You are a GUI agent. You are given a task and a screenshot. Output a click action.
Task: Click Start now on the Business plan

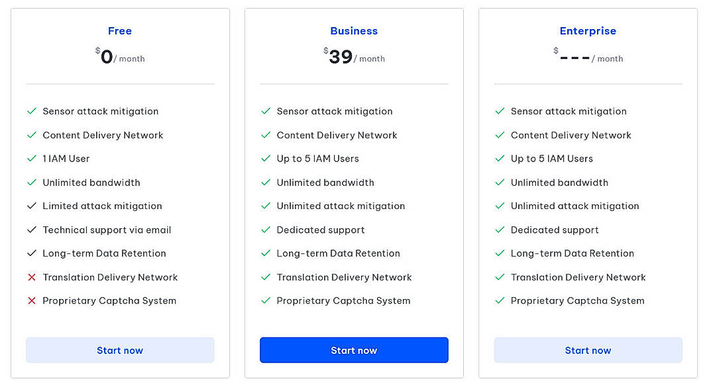click(x=354, y=350)
